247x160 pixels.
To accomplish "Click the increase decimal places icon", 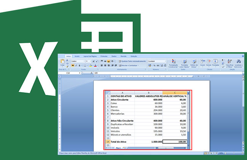I will coord(161,66).
